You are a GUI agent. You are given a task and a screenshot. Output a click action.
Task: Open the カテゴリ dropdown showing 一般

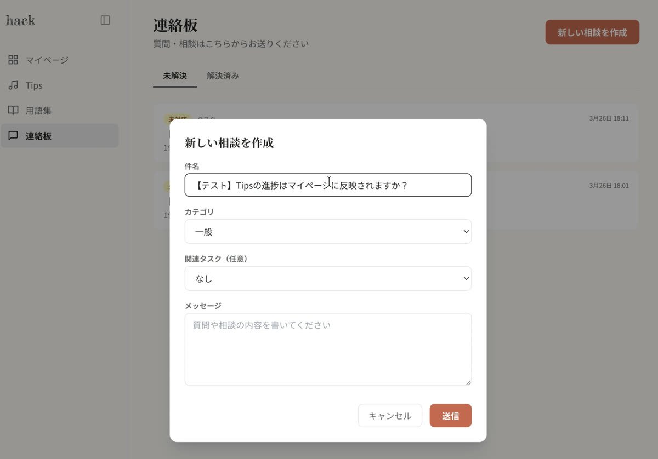coord(328,232)
